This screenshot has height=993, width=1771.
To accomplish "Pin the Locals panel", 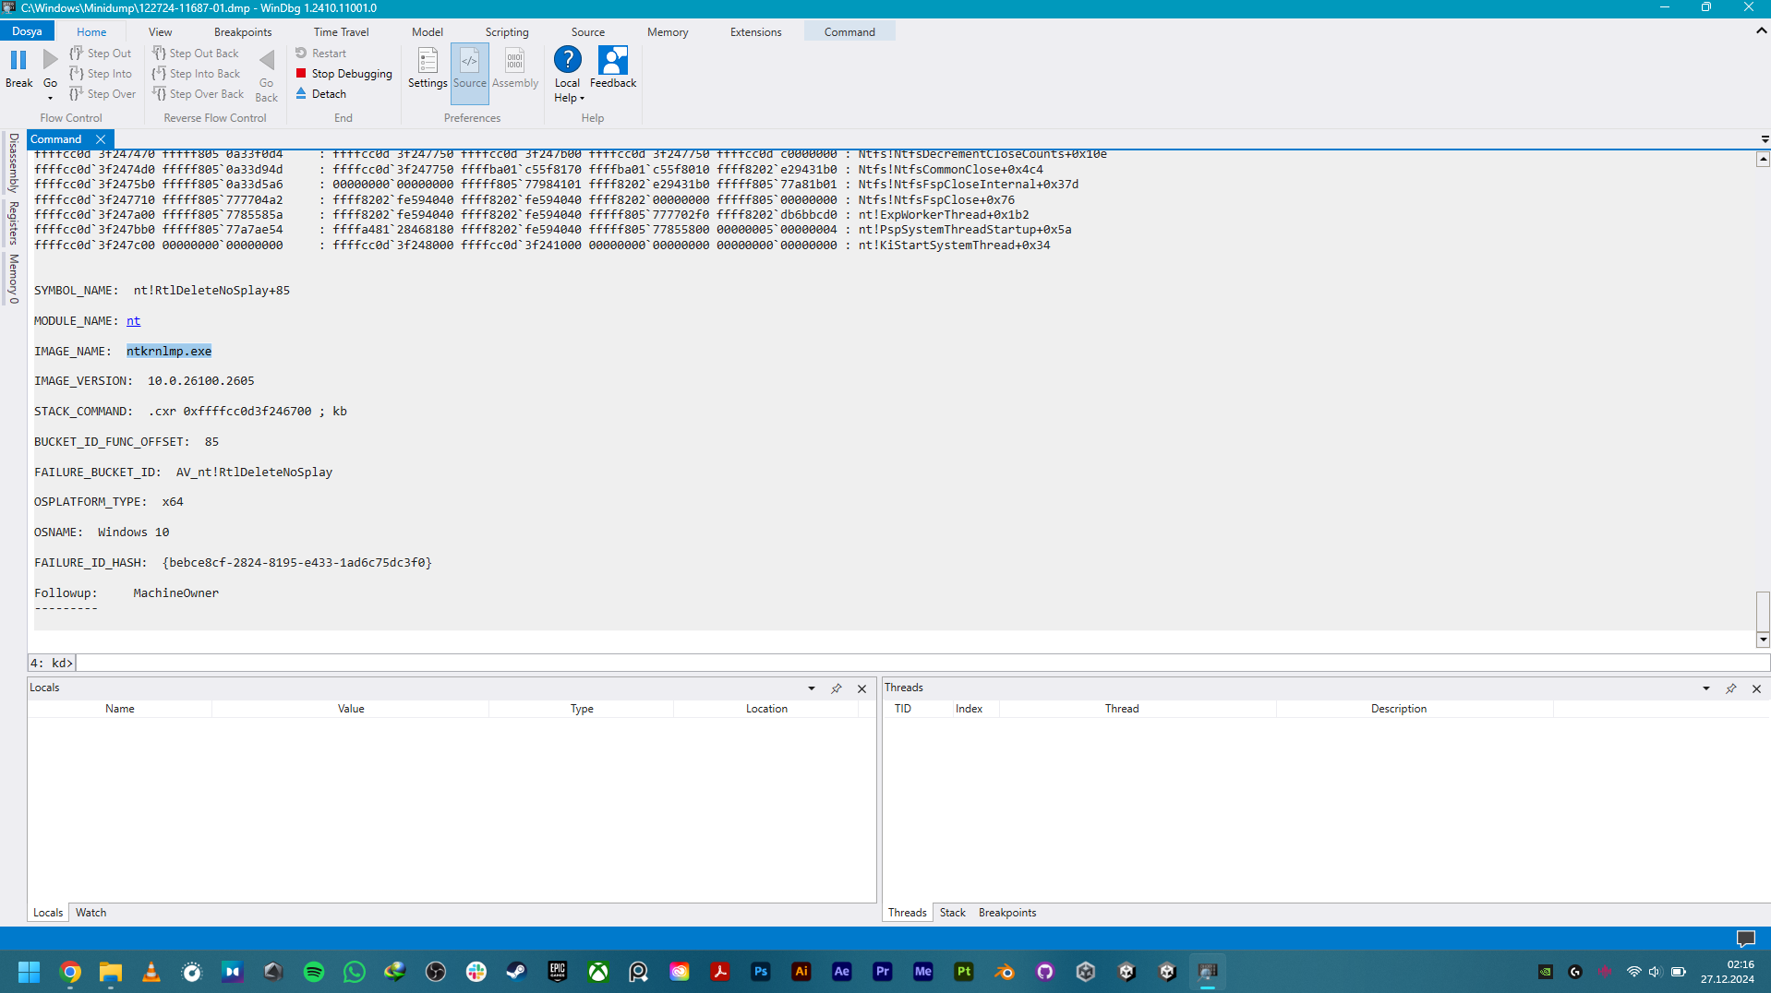I will [x=837, y=688].
